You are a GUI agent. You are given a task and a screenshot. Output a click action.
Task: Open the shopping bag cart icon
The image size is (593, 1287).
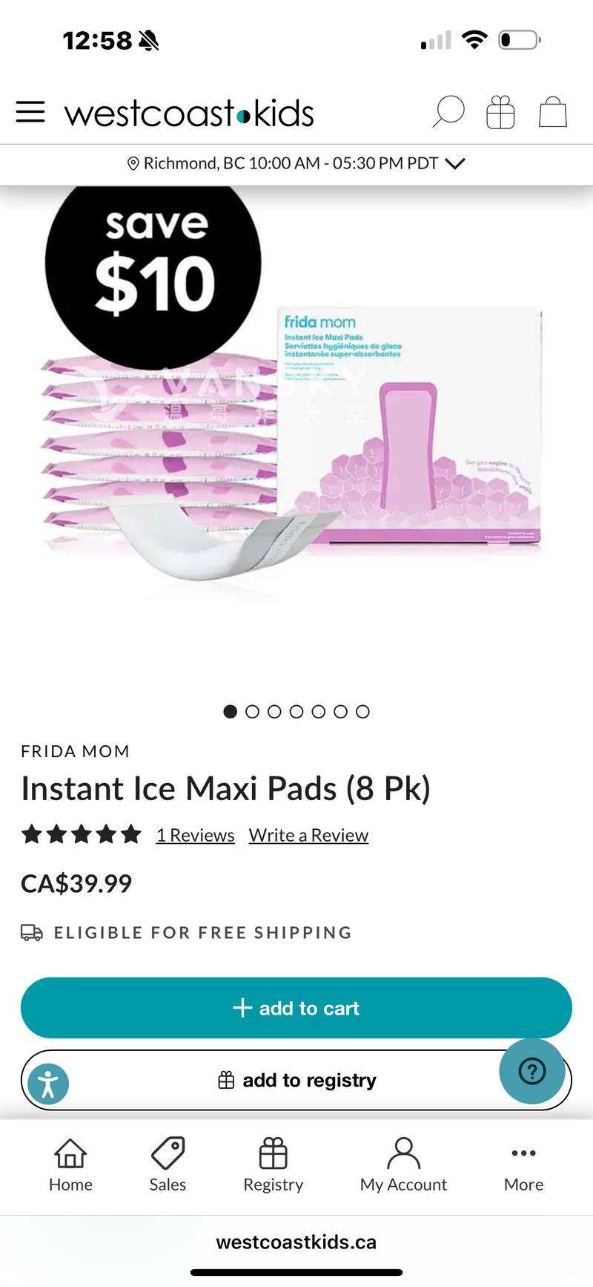coord(553,112)
